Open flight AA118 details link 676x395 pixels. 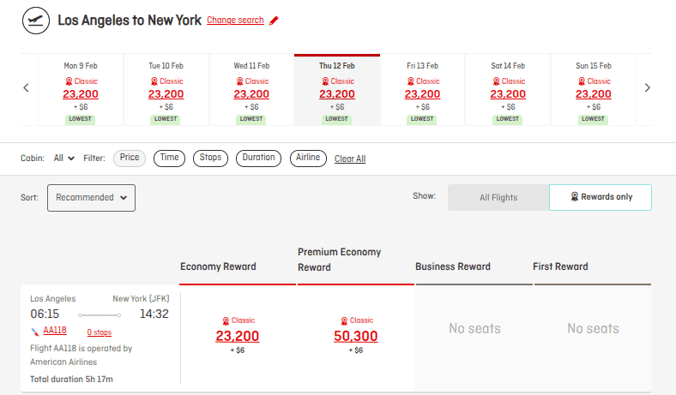coord(55,331)
